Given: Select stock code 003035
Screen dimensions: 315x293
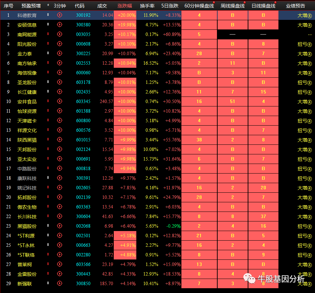Looking at the screenshot, I should (x=83, y=35).
